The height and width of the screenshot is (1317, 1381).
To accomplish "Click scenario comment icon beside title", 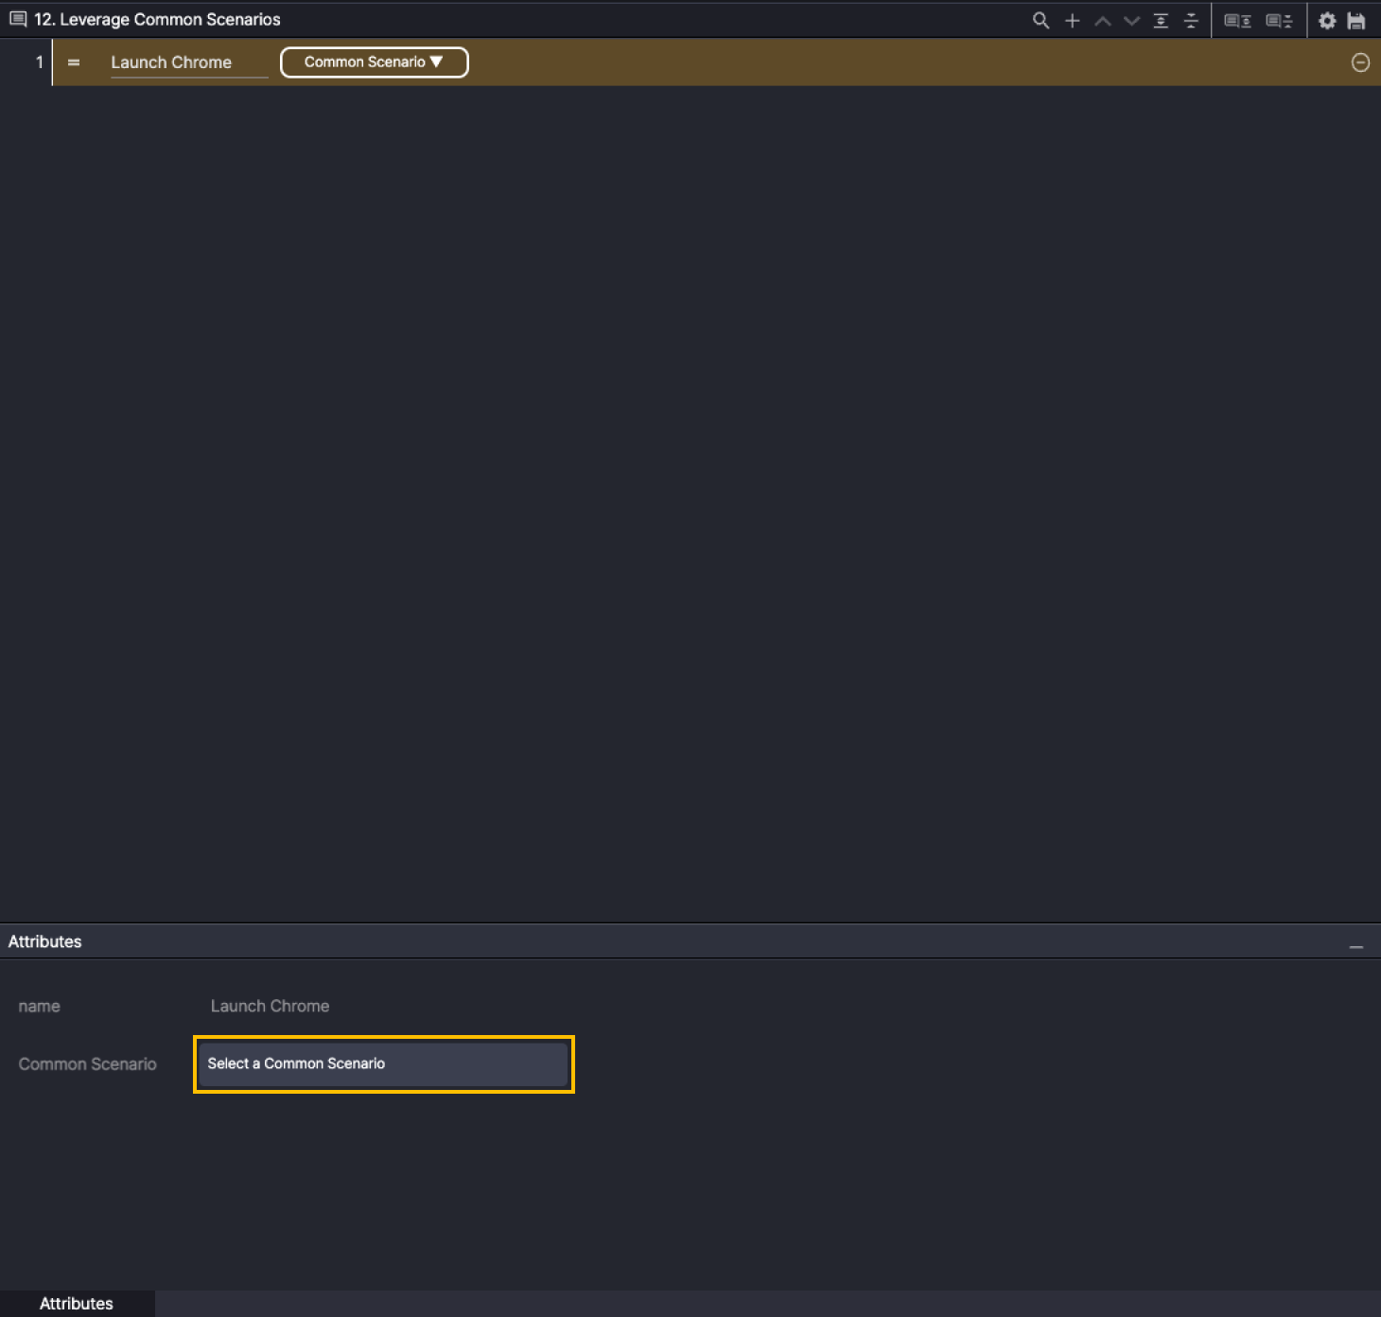I will (x=17, y=19).
